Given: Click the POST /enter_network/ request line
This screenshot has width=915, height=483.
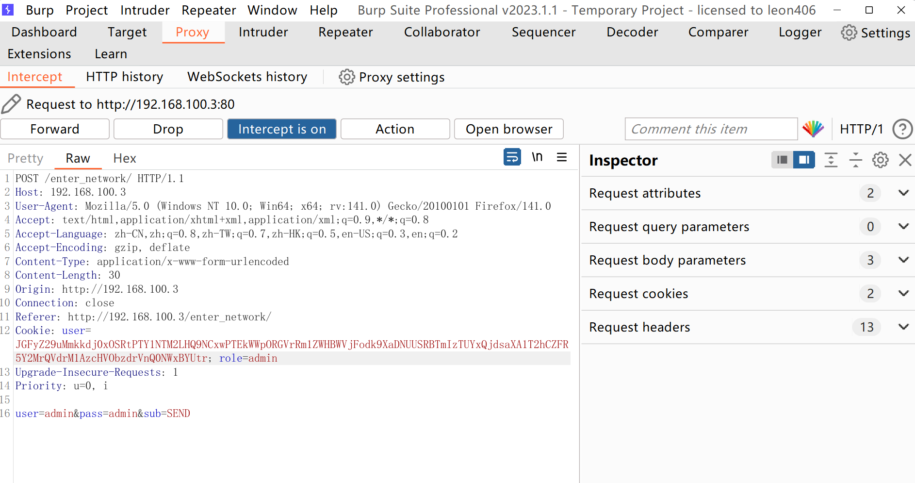Looking at the screenshot, I should [x=99, y=179].
